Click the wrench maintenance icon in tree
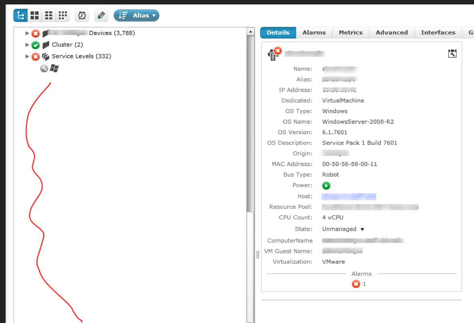 (44, 68)
